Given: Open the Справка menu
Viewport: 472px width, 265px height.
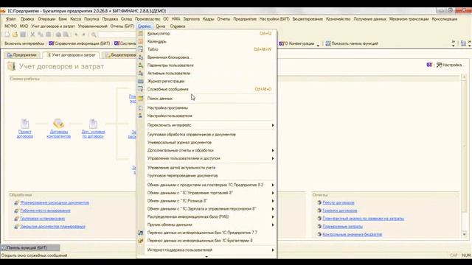Looking at the screenshot, I should coord(177,26).
